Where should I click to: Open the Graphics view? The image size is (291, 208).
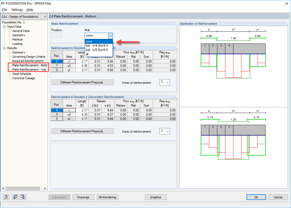pyautogui.click(x=156, y=197)
